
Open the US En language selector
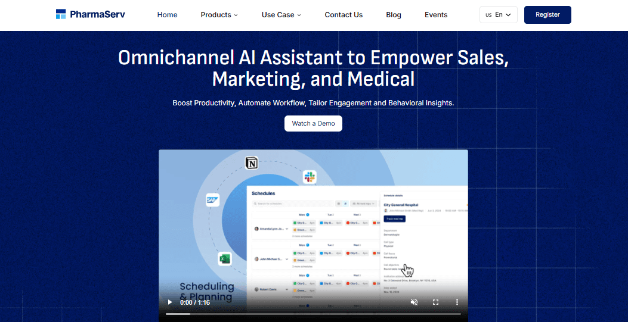click(x=498, y=15)
